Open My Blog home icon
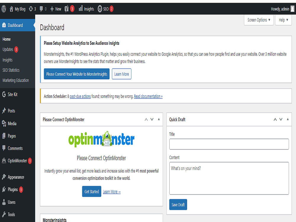 click(x=11, y=9)
